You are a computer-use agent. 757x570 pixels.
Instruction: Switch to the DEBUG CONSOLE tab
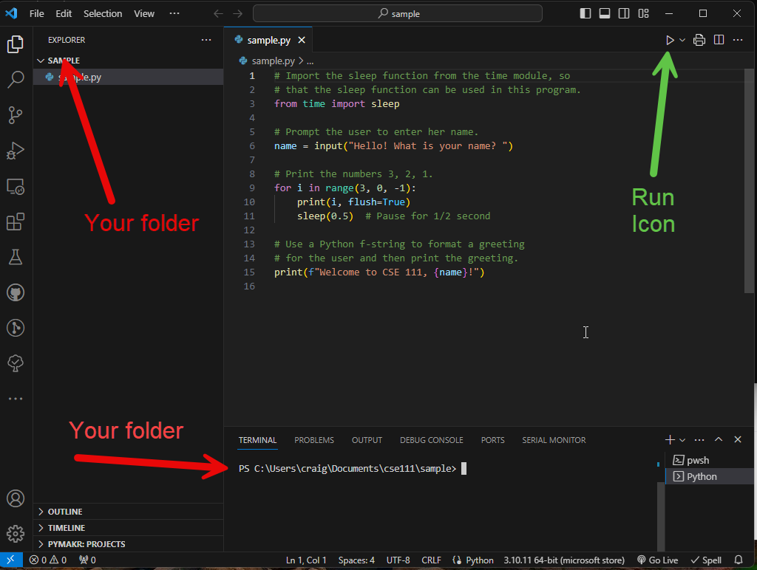431,439
